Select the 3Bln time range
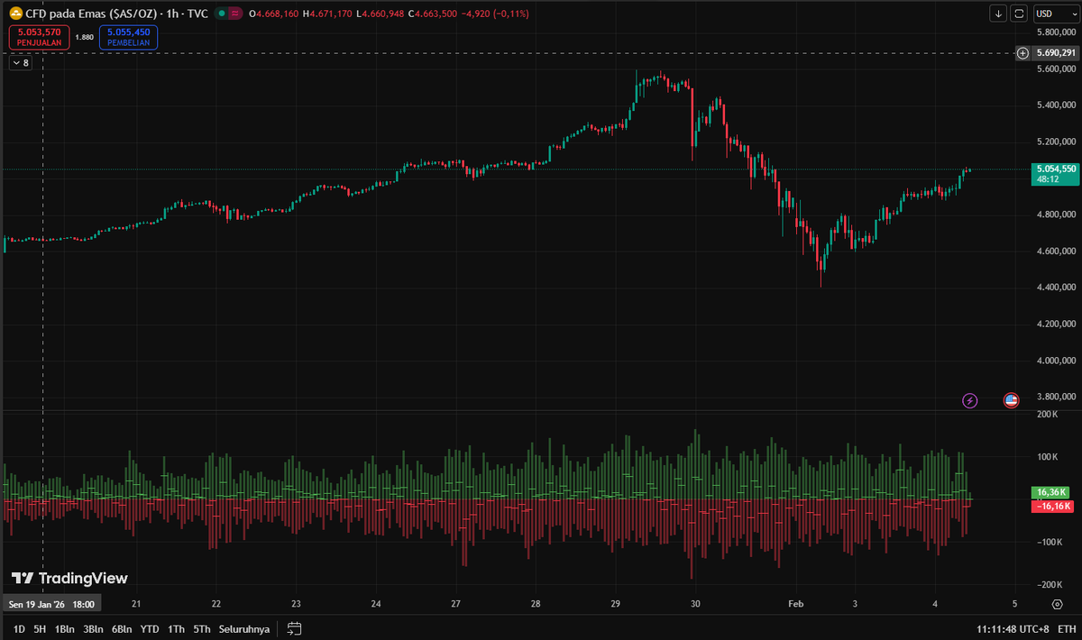This screenshot has width=1082, height=640. (93, 628)
